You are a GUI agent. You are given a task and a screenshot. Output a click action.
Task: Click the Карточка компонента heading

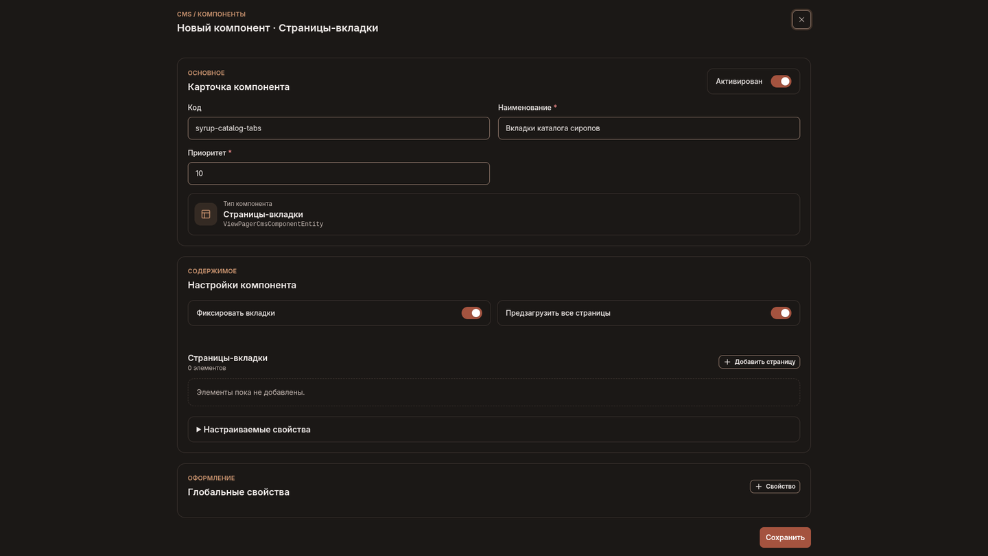tap(239, 87)
